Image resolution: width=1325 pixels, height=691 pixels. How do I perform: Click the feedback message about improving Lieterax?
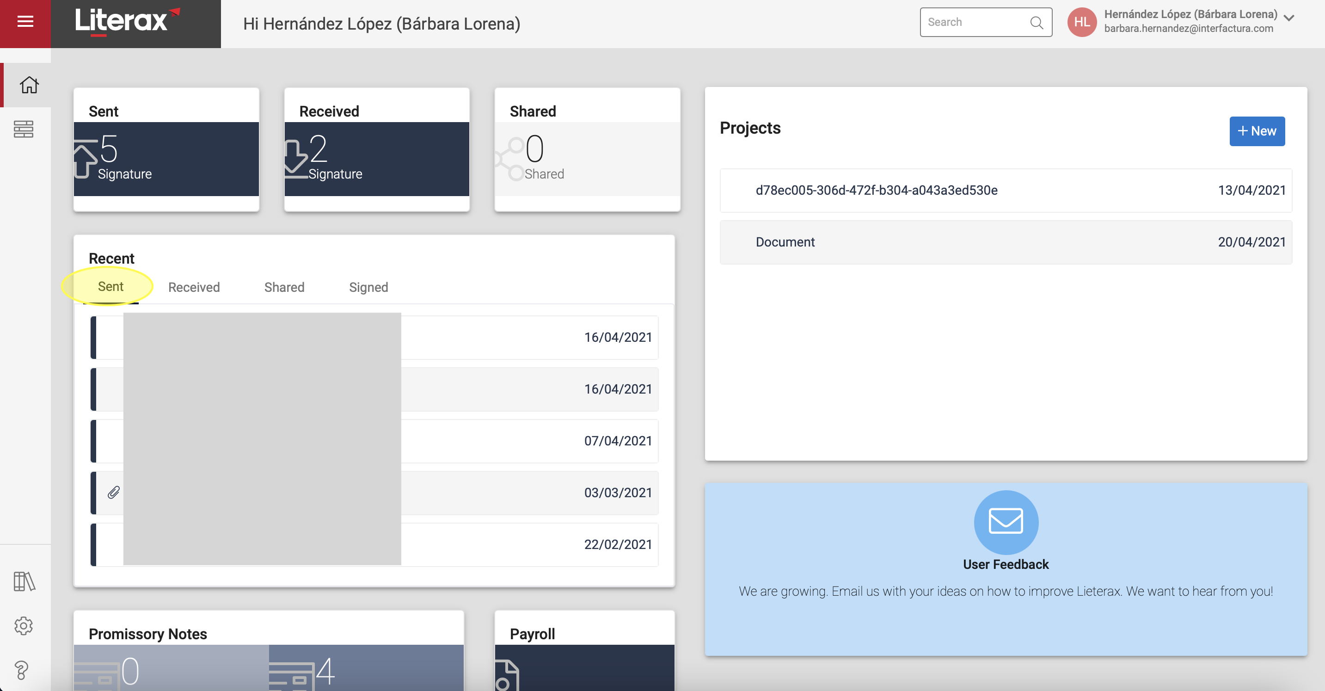click(x=1006, y=591)
